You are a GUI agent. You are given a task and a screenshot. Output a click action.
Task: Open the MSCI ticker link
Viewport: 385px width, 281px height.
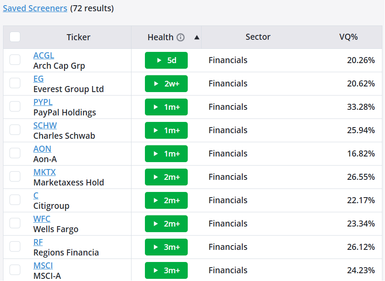(43, 265)
